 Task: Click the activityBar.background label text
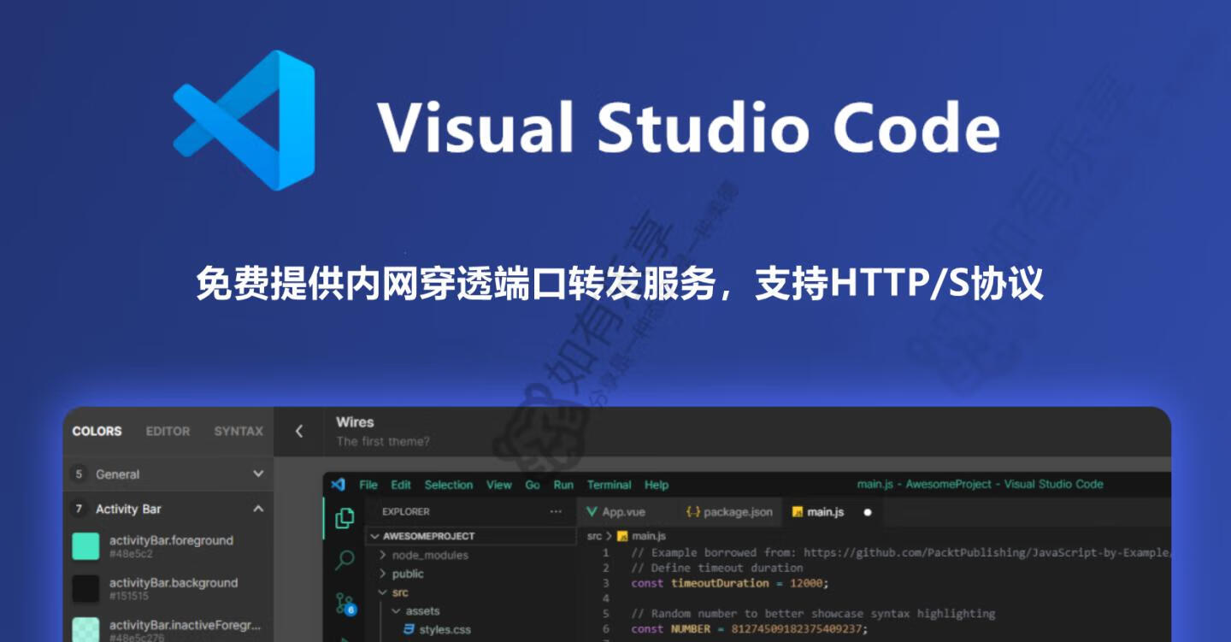point(174,583)
